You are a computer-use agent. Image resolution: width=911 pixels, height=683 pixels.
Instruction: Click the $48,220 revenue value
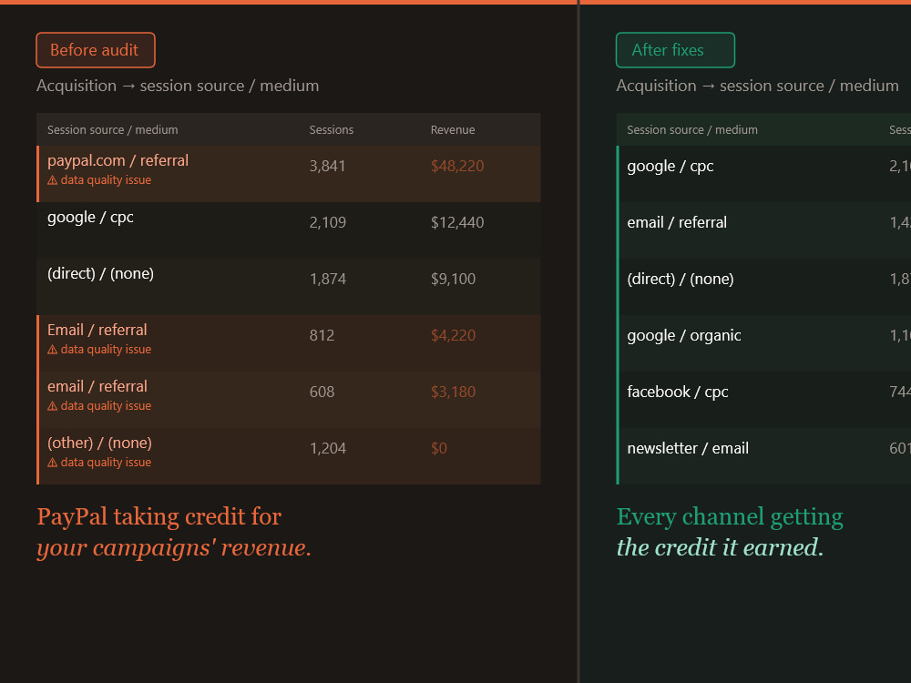[x=457, y=166]
